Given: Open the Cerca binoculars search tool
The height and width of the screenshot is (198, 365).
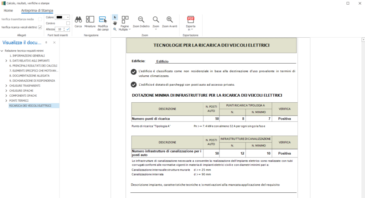Looking at the screenshot, I should point(78,22).
